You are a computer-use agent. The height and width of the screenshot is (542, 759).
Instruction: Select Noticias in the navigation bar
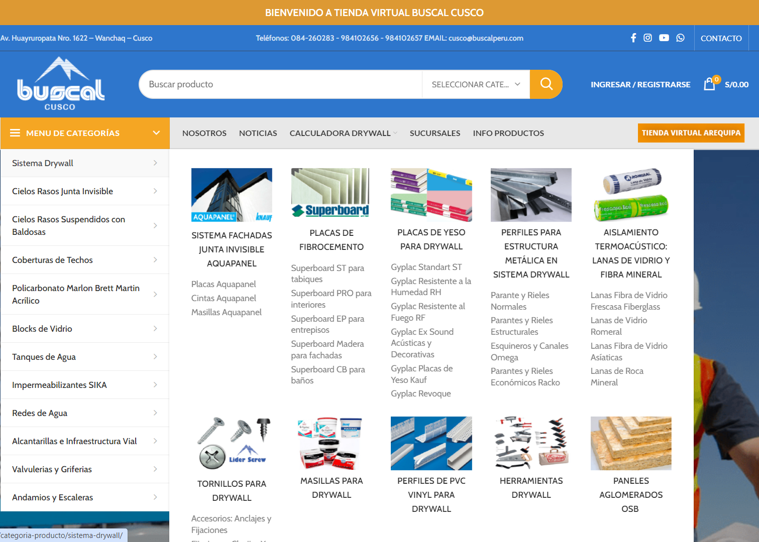coord(258,133)
